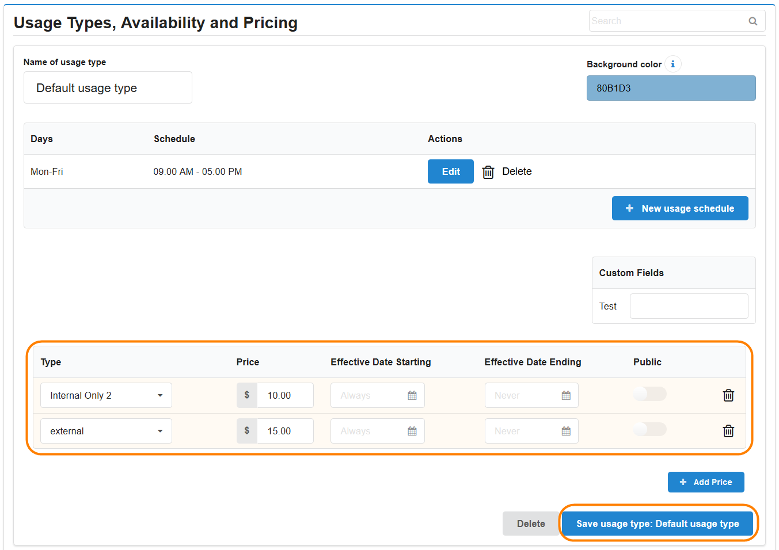
Task: Open calendar for external row ending date
Action: [x=566, y=431]
